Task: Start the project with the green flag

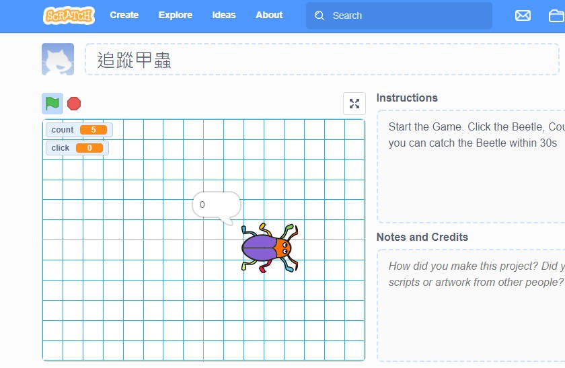Action: 52,104
